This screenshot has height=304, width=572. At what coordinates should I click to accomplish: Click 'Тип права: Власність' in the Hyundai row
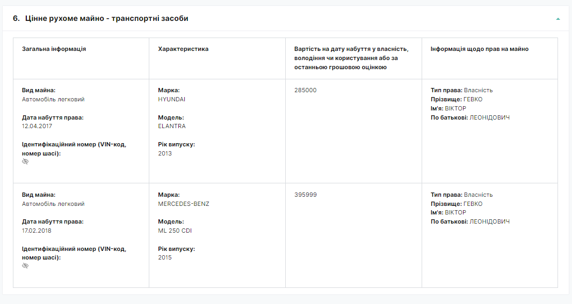click(461, 90)
